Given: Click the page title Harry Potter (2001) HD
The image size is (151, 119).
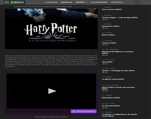Looking at the screenshot, I should tap(43, 7).
